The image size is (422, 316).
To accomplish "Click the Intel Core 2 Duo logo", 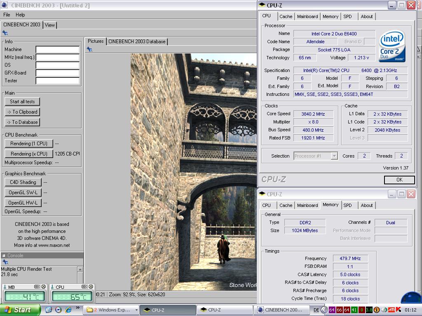I will tap(392, 46).
